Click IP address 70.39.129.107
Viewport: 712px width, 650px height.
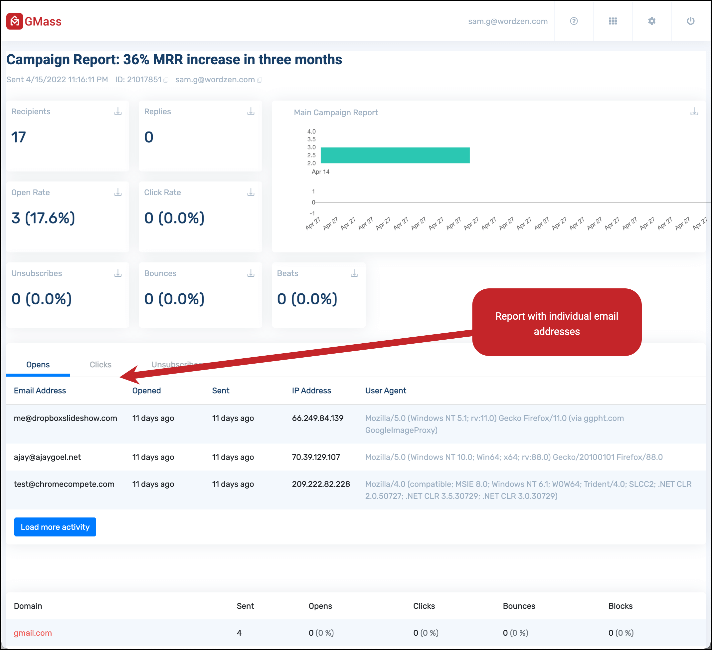316,457
